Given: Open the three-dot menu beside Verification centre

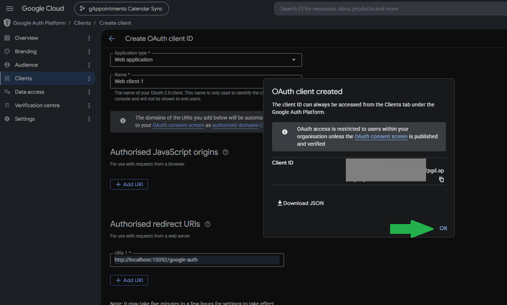Looking at the screenshot, I should tap(89, 105).
